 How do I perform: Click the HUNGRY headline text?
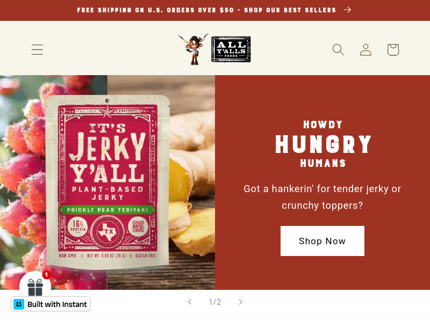coord(323,144)
